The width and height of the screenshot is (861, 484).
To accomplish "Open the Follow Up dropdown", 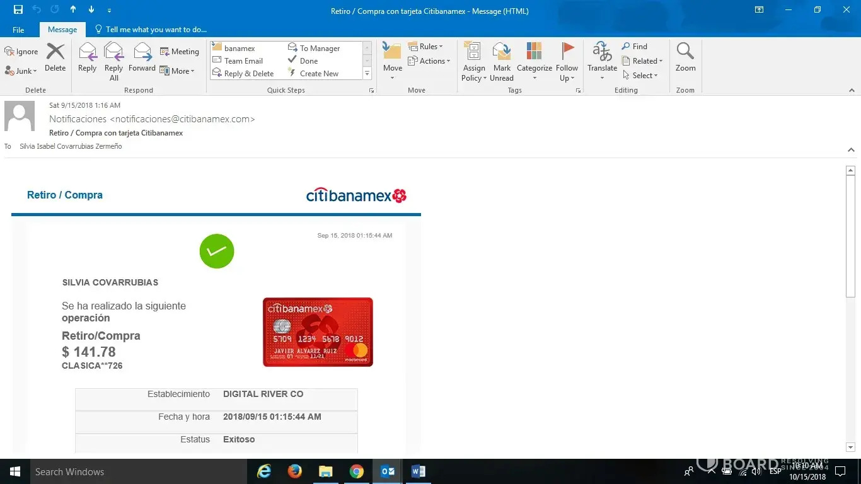I will pyautogui.click(x=567, y=61).
